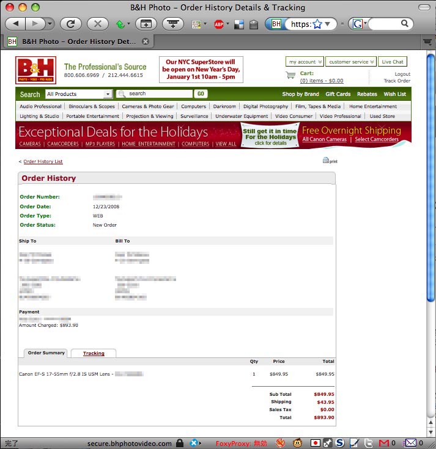Click the B&H logo

pos(35,70)
